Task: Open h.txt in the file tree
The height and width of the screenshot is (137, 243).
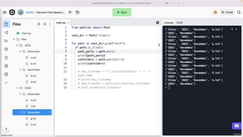Action: 33,124
